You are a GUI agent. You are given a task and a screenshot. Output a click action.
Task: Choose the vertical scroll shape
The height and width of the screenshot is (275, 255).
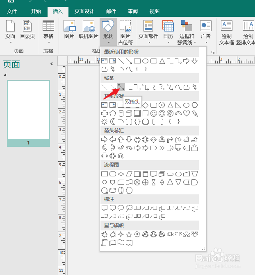pos(105,243)
